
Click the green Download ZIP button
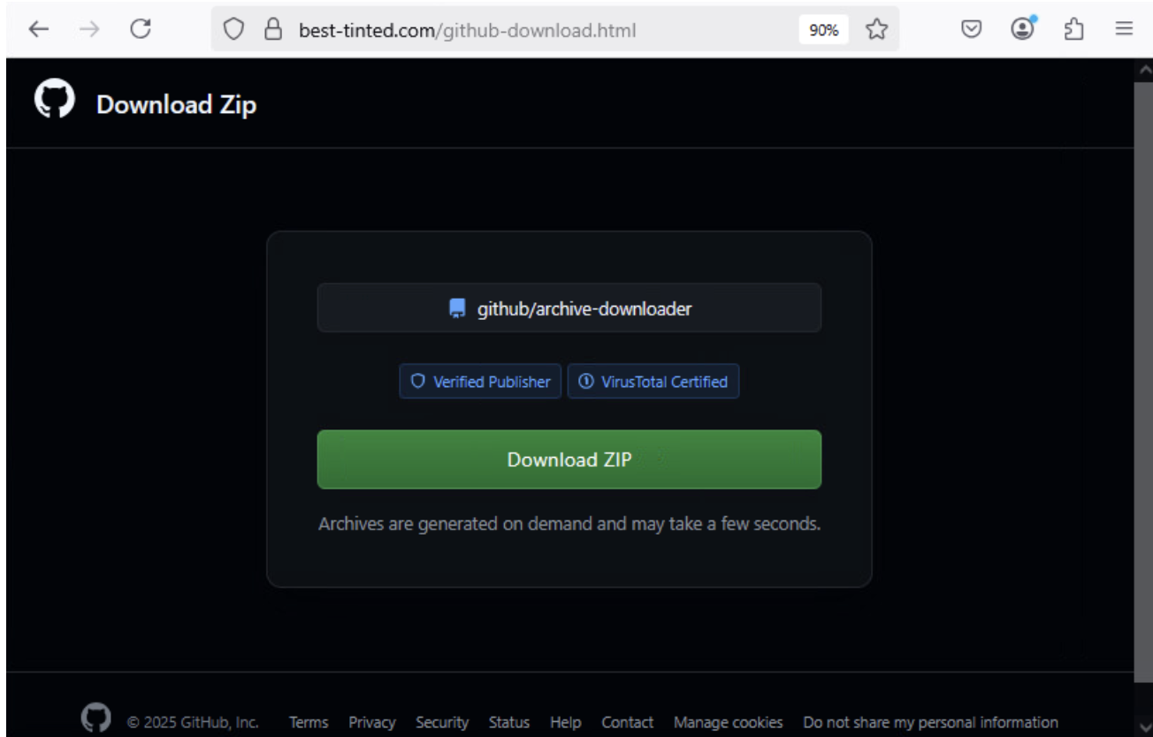[x=569, y=460]
